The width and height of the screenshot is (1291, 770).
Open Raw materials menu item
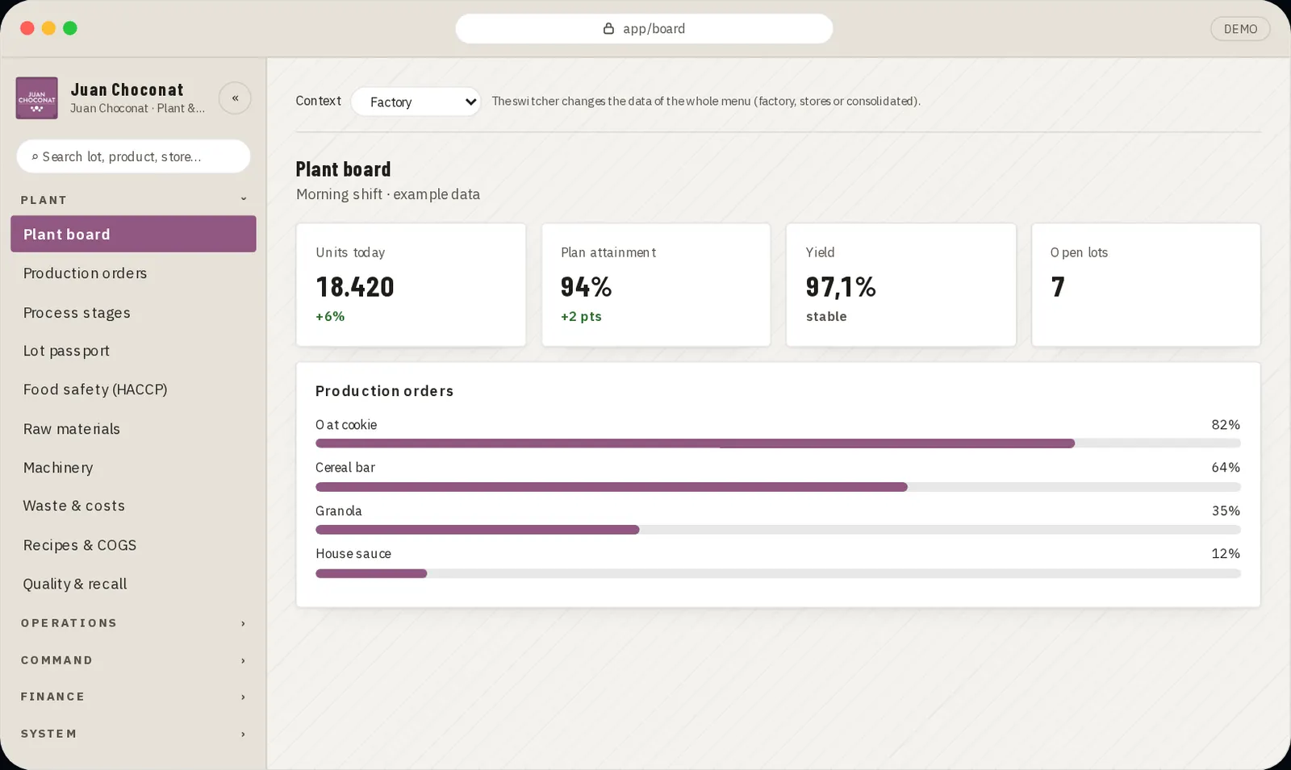click(x=133, y=428)
